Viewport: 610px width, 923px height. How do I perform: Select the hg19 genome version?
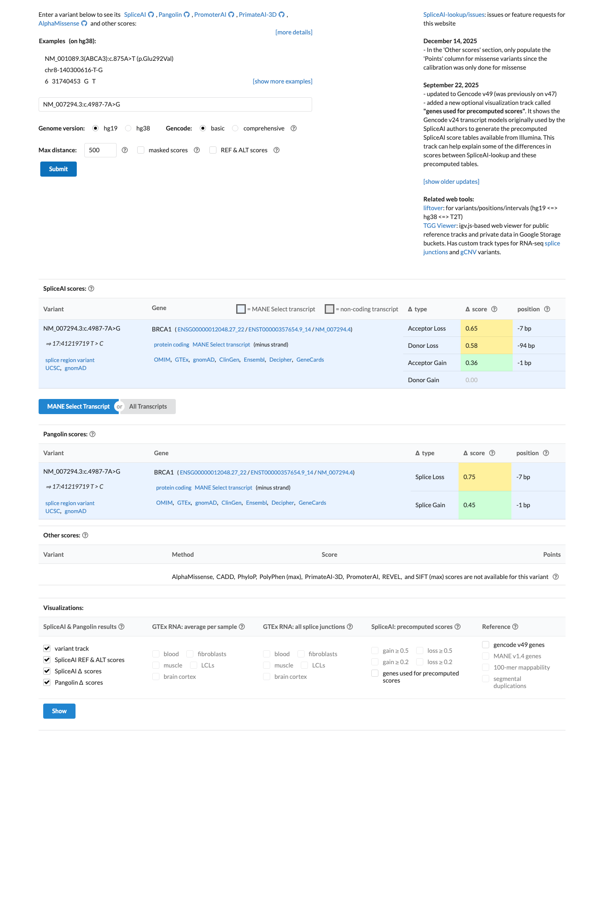[96, 128]
